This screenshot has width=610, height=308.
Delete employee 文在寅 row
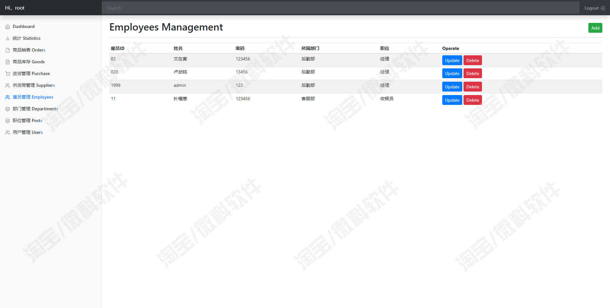click(472, 60)
